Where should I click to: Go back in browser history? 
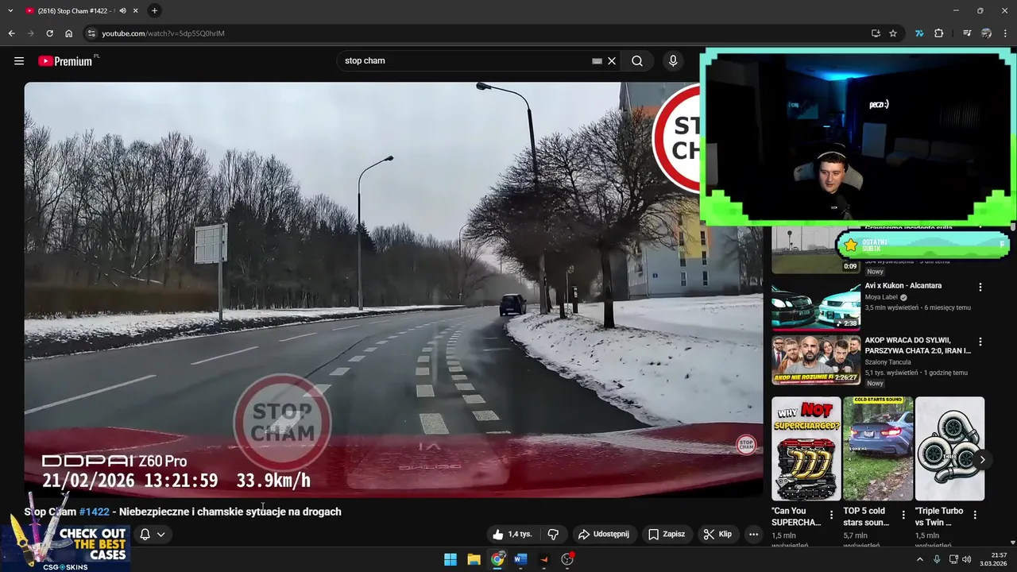pos(11,33)
